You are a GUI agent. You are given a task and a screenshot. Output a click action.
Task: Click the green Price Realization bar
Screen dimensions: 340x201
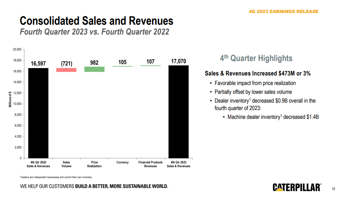94,69
